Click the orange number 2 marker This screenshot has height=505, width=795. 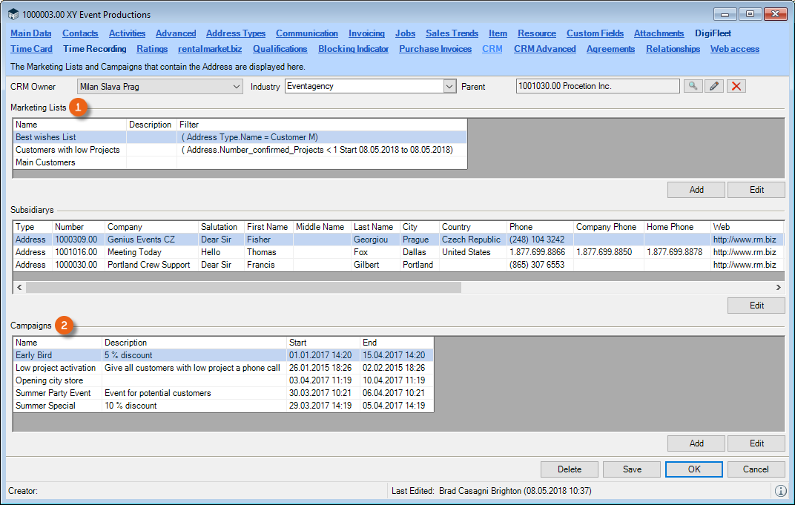tap(66, 326)
